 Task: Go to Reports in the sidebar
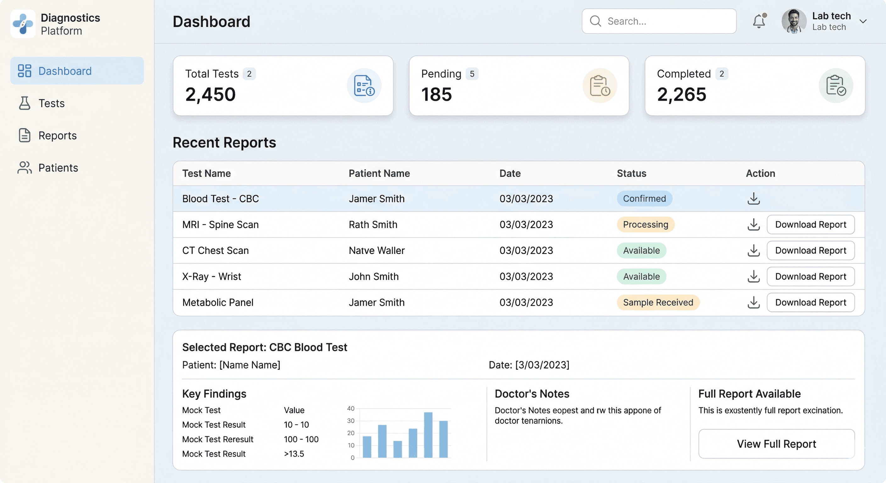click(x=58, y=136)
